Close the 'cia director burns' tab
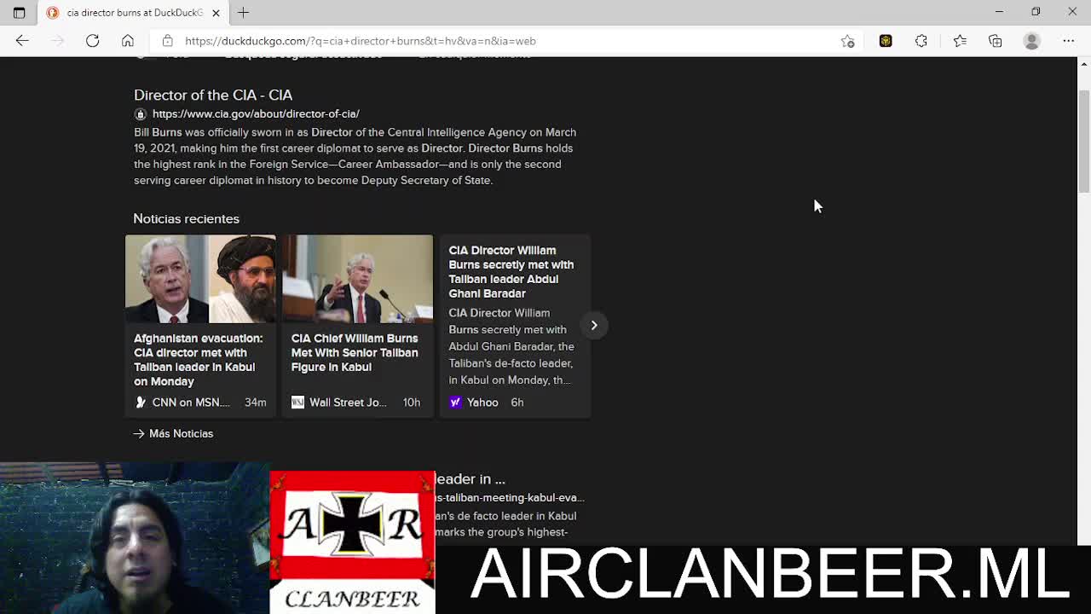 point(216,13)
